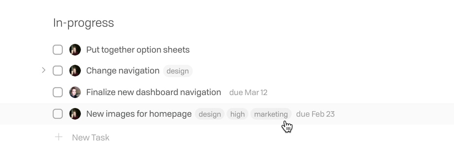This screenshot has height=157, width=454.
Task: Open the due Mar 12 date
Action: click(248, 92)
